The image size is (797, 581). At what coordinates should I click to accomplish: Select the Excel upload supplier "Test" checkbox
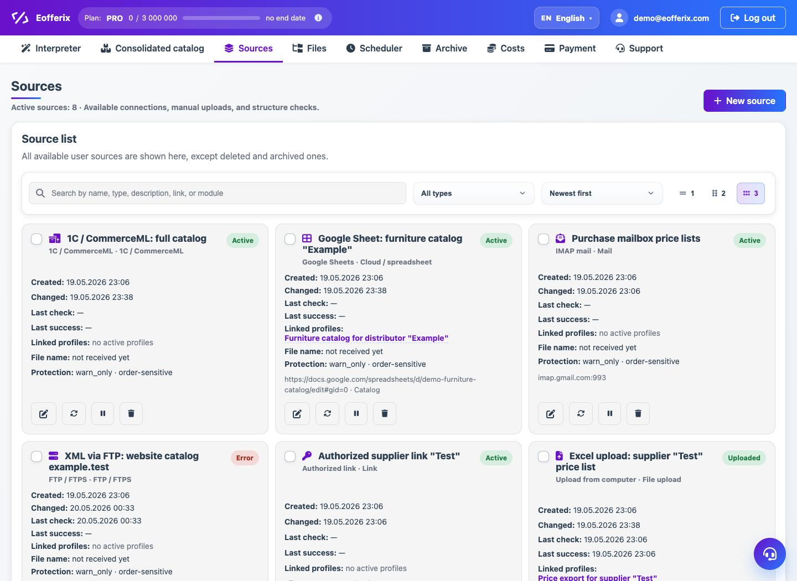544,456
